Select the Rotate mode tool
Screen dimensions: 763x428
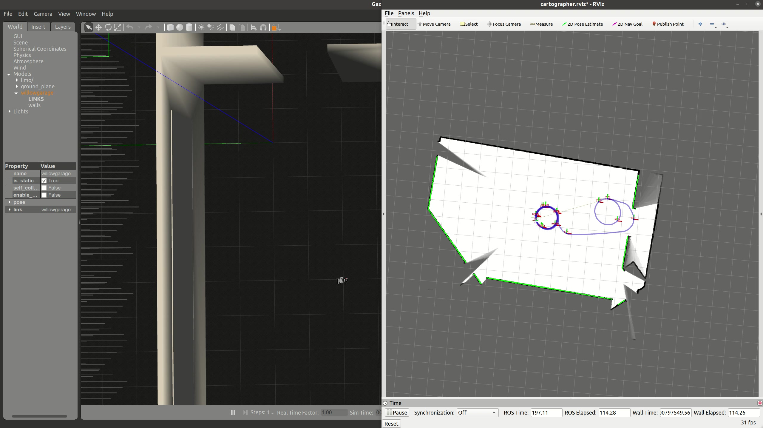click(x=108, y=27)
